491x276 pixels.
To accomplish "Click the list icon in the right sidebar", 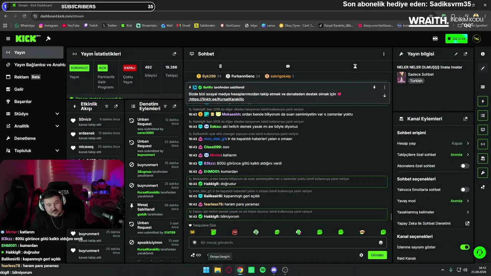I will click(x=483, y=115).
